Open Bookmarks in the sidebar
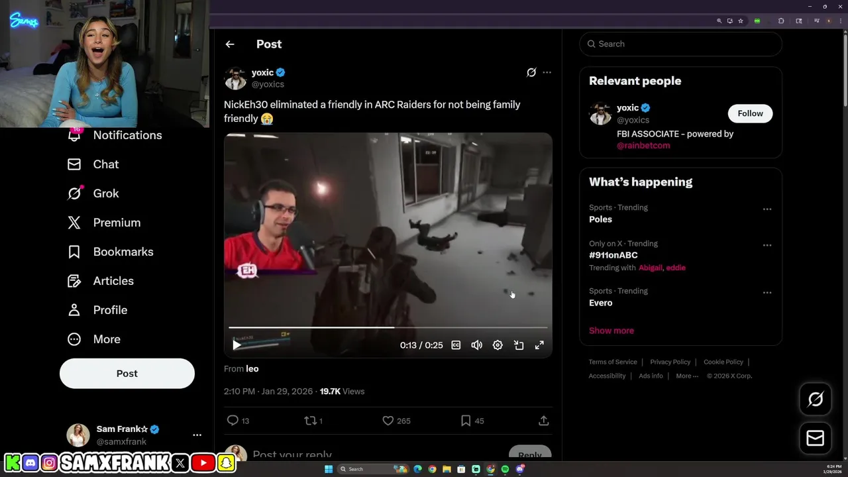 click(111, 252)
